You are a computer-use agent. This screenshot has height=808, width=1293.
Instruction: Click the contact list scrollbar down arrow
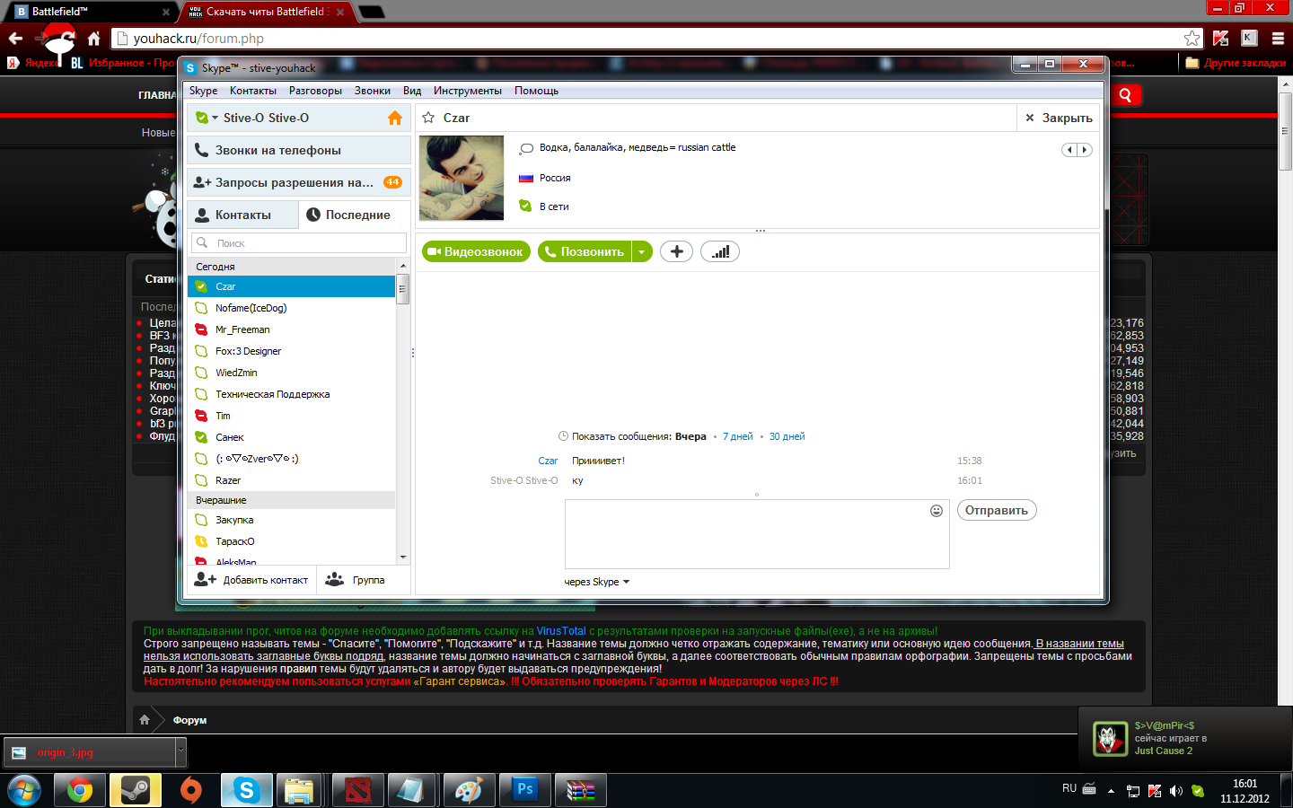click(403, 558)
